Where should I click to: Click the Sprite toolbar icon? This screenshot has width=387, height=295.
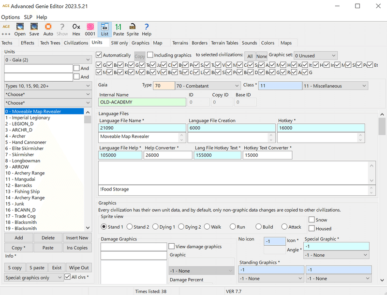pos(133,29)
